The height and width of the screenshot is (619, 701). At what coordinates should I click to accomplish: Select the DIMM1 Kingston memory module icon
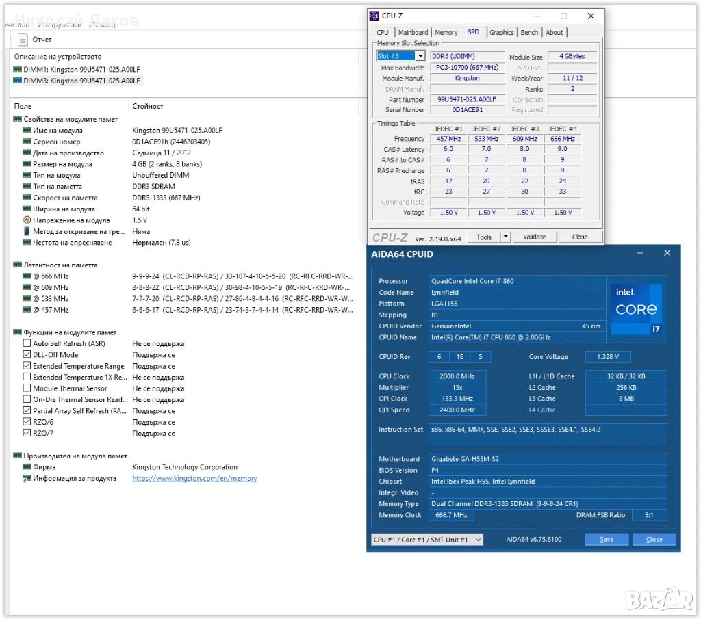(18, 69)
